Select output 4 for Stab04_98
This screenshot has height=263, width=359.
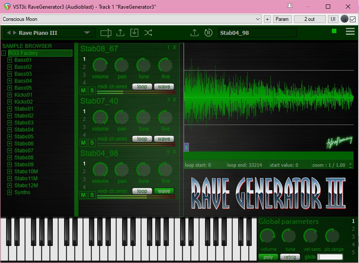click(84, 187)
